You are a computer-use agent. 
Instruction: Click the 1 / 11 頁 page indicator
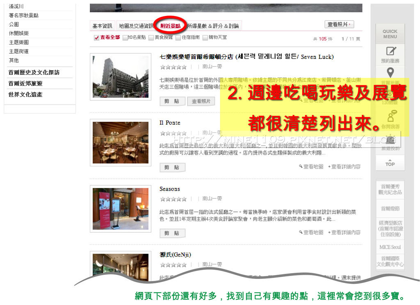tap(351, 39)
